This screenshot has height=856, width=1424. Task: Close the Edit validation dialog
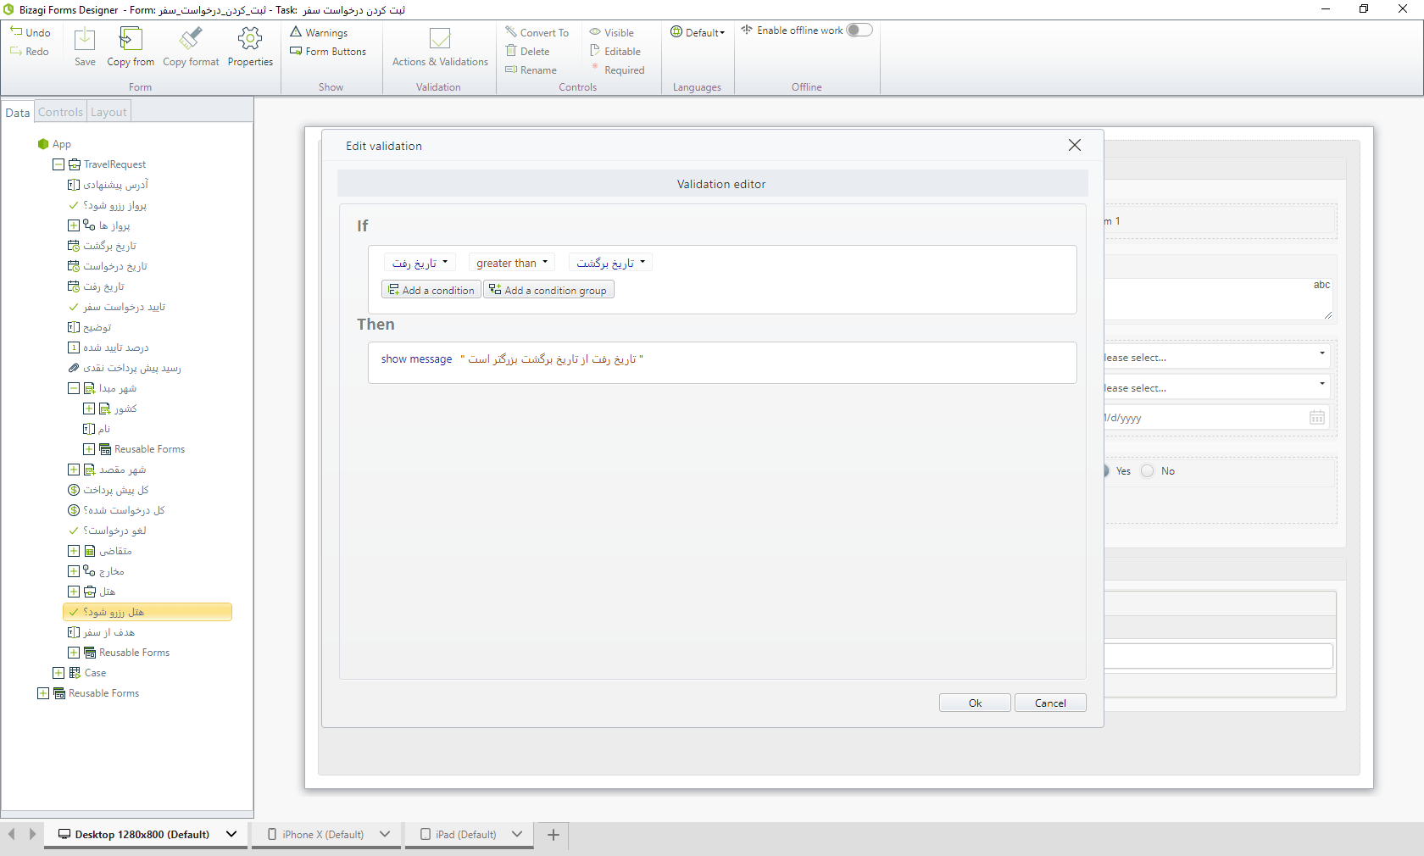[1075, 145]
